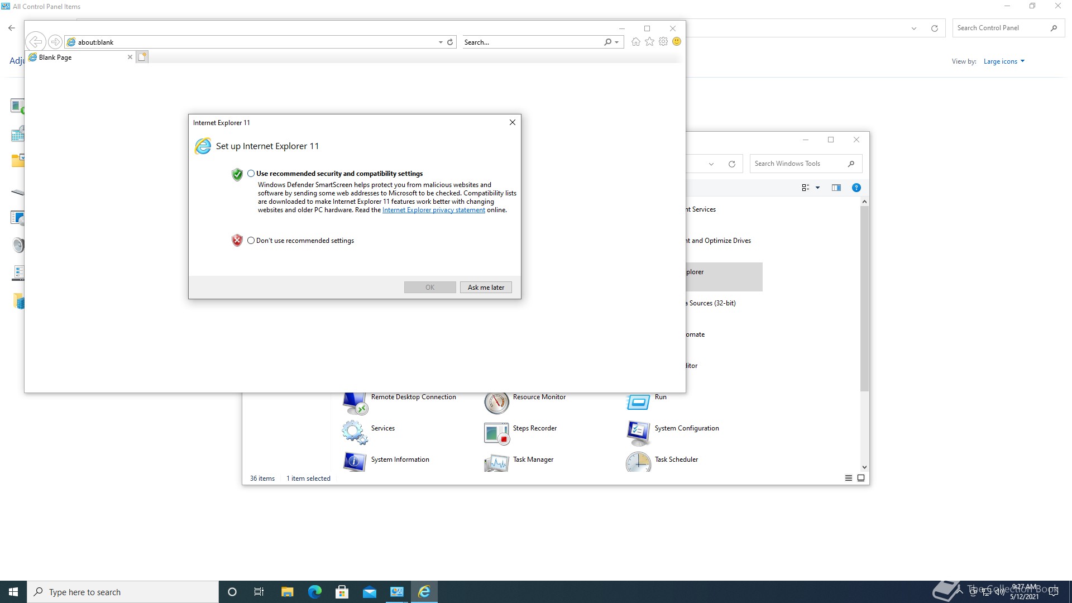
Task: Refresh the Control Panel window
Action: (x=934, y=28)
